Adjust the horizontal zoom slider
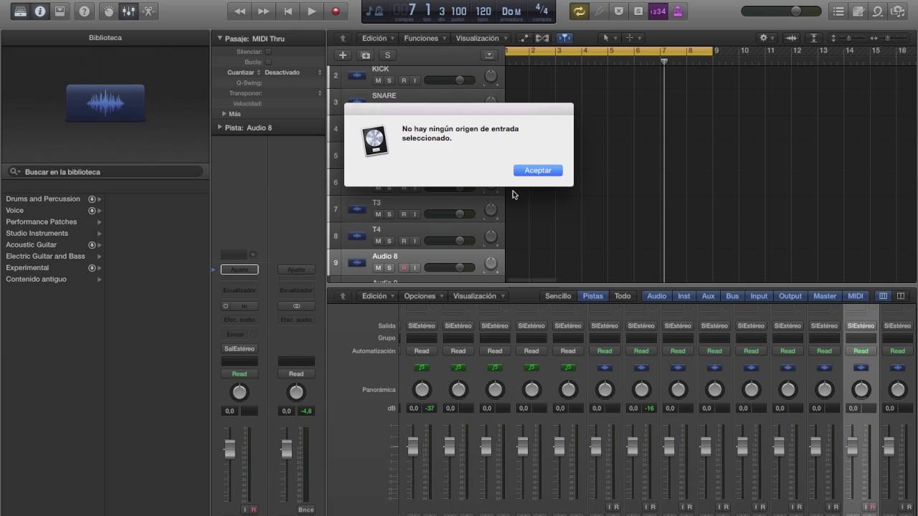The image size is (918, 516). (x=888, y=38)
